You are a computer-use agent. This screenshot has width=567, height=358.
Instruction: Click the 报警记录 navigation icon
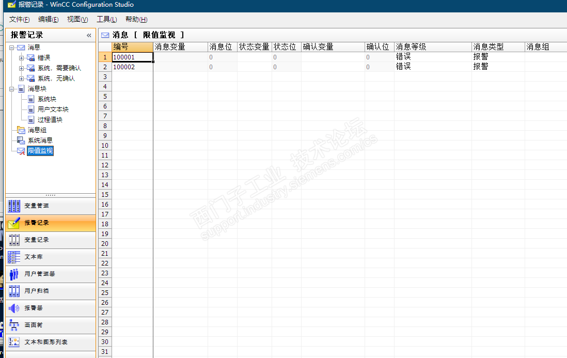14,223
